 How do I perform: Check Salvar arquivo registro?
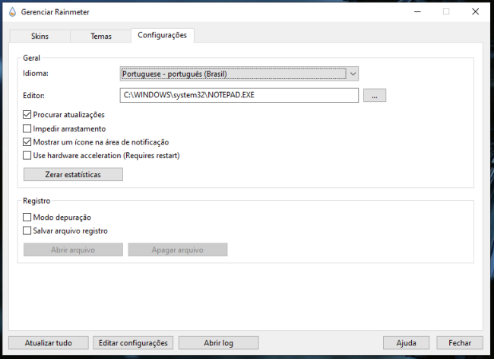pos(27,230)
